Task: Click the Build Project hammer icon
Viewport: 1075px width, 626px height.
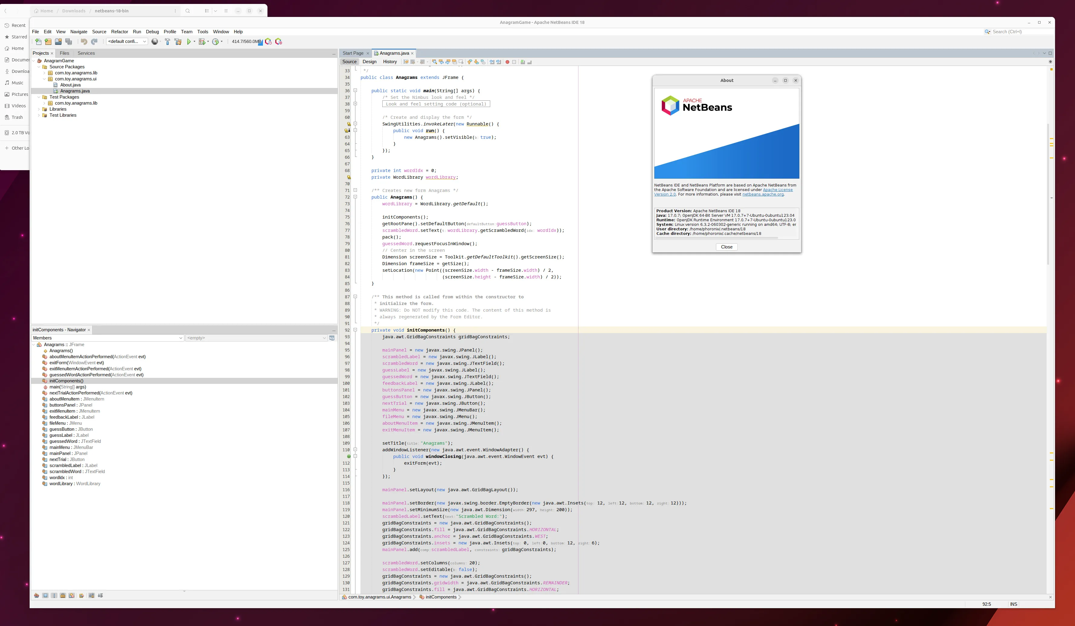Action: tap(167, 41)
